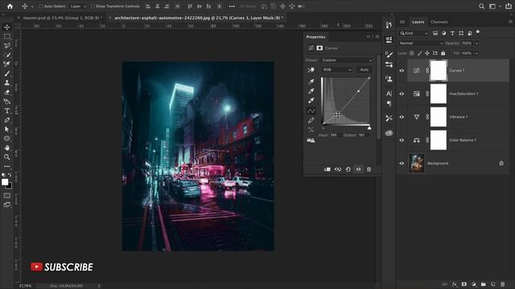This screenshot has width=515, height=289.
Task: Select the Horizontal Type tool
Action: tap(7, 111)
